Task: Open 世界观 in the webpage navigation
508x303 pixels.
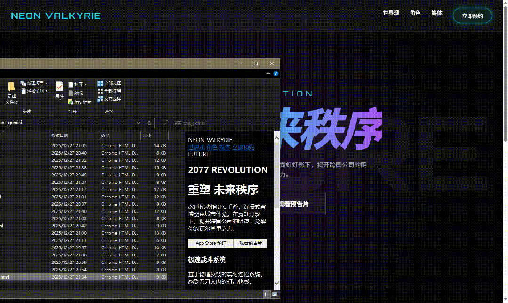Action: click(391, 13)
